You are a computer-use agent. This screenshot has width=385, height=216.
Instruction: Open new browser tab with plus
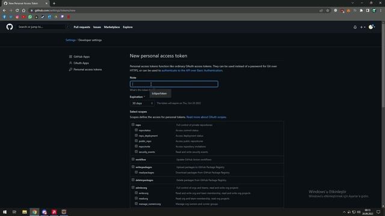pyautogui.click(x=54, y=4)
